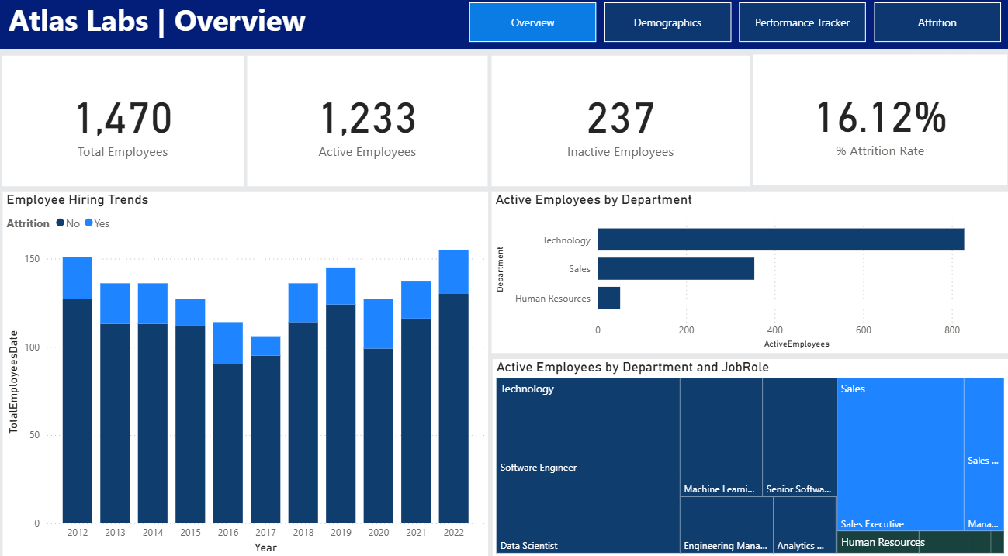Click the Active Employees by Department and JobRole title

click(632, 368)
